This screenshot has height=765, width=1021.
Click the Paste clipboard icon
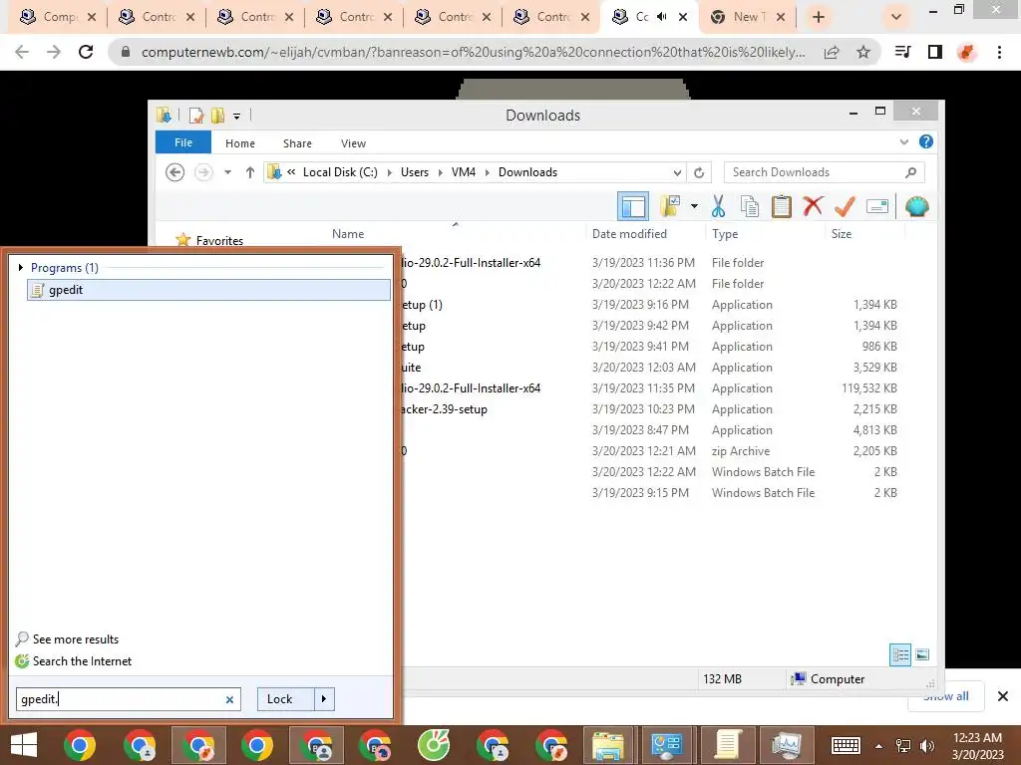782,207
